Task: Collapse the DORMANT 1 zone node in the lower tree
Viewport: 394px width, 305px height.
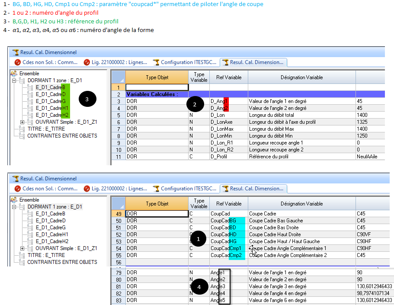Action: pyautogui.click(x=14, y=207)
